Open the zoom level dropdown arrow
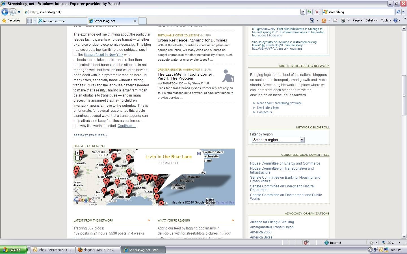407x254 pixels. (x=399, y=242)
